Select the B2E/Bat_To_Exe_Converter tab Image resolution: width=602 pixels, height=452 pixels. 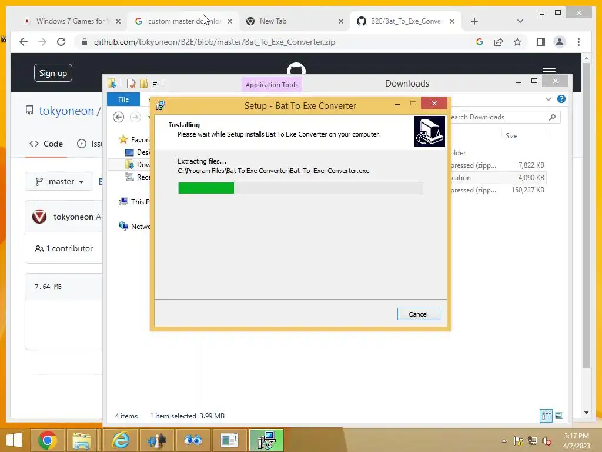406,21
